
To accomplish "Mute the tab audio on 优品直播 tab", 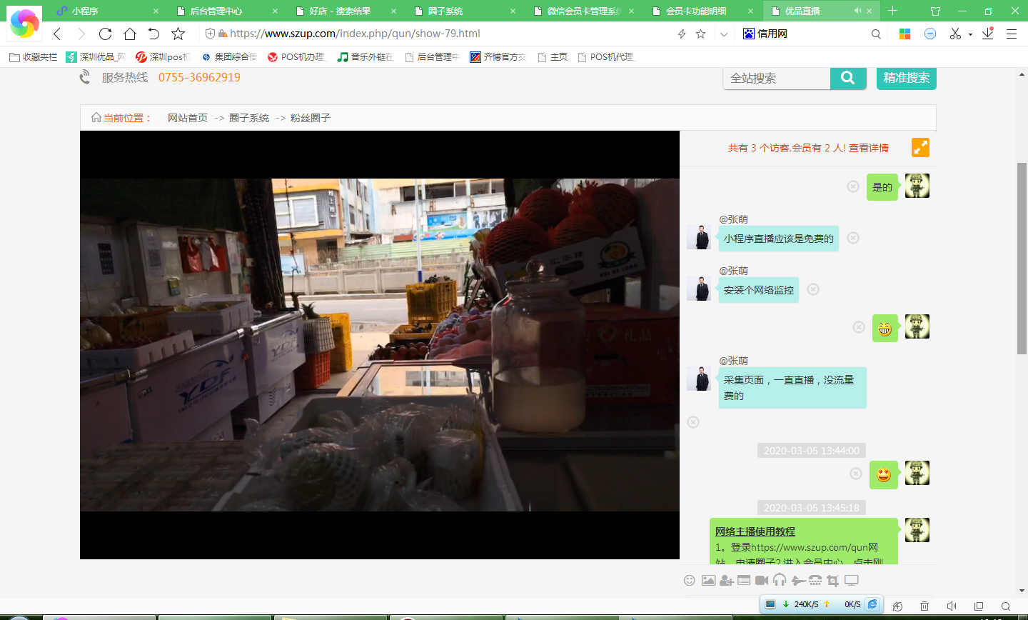I will (857, 11).
